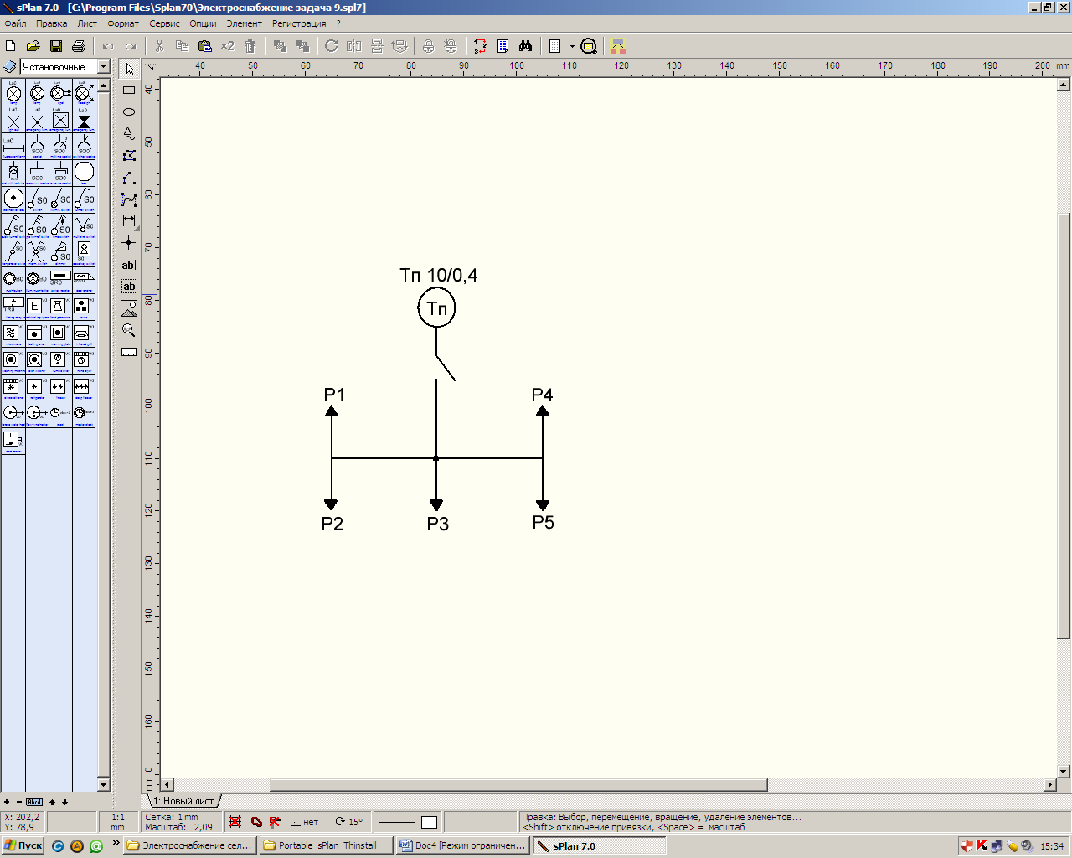
Task: Click the zoom magnifier icon in the top toolbar
Action: coord(589,46)
